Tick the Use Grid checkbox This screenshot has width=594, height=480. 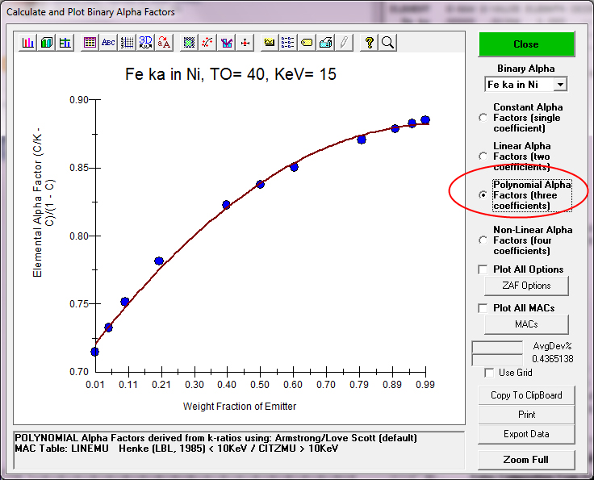click(x=489, y=373)
